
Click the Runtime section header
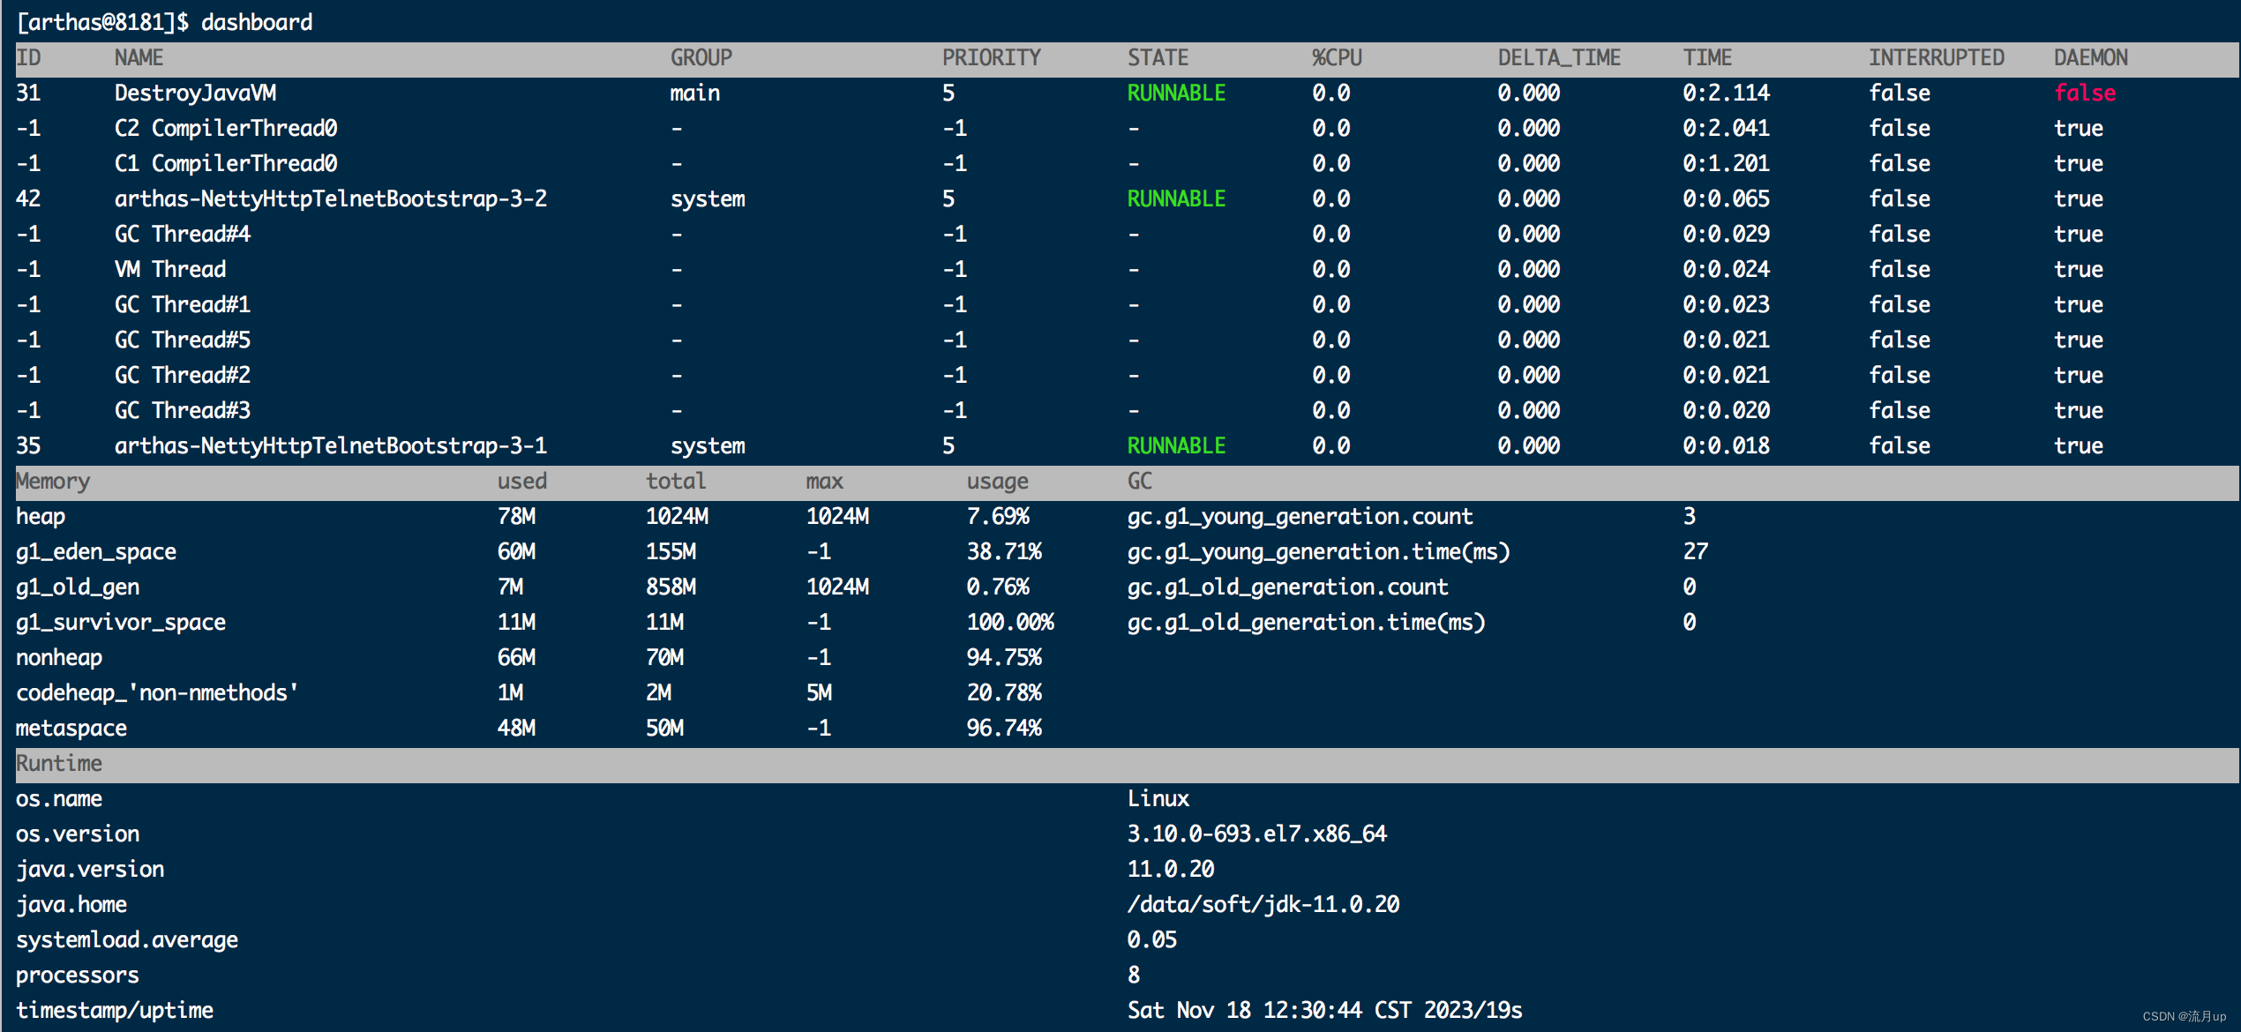coord(59,763)
